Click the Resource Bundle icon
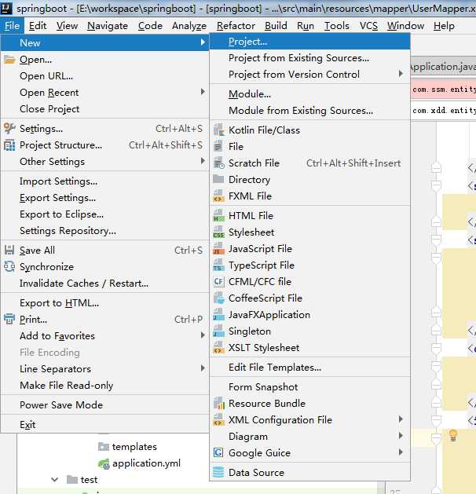This screenshot has width=476, height=494. tap(218, 403)
